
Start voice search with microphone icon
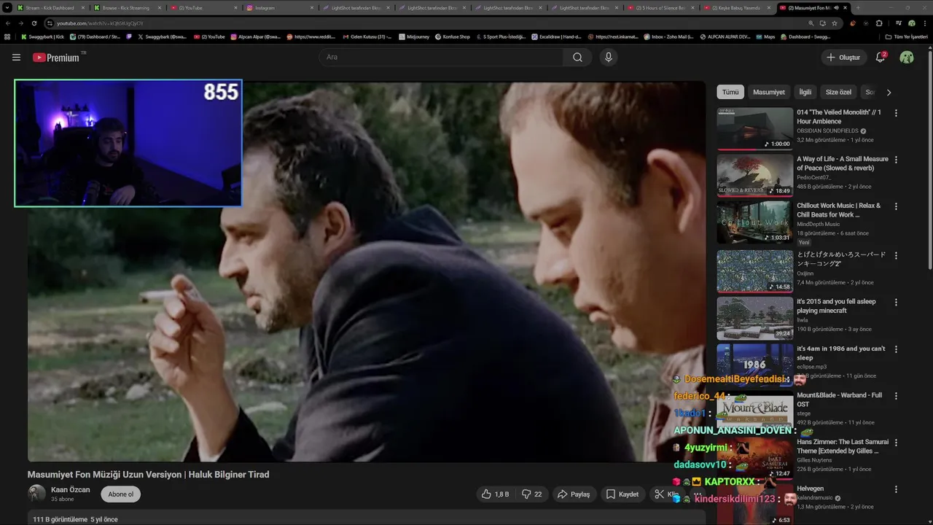pos(609,57)
